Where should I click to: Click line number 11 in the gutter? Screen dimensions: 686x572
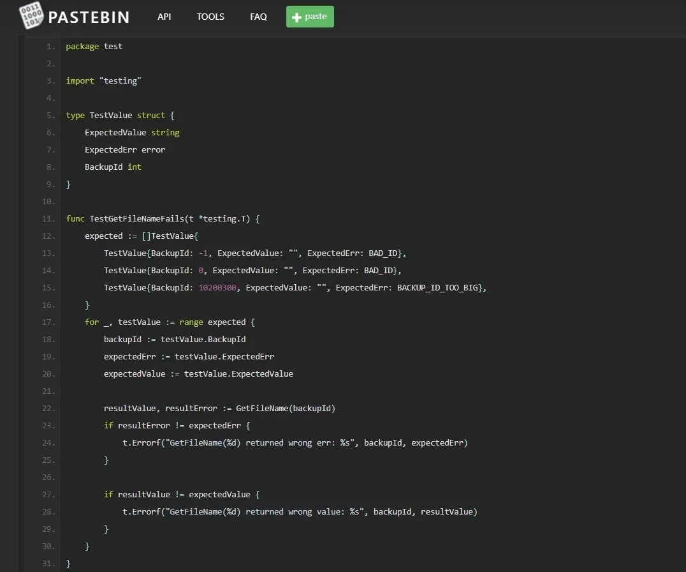point(49,219)
